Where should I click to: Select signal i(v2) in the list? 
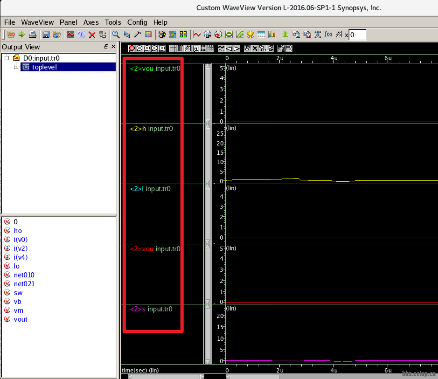point(21,248)
